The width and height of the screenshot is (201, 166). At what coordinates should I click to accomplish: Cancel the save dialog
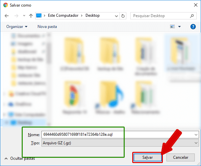click(181, 157)
